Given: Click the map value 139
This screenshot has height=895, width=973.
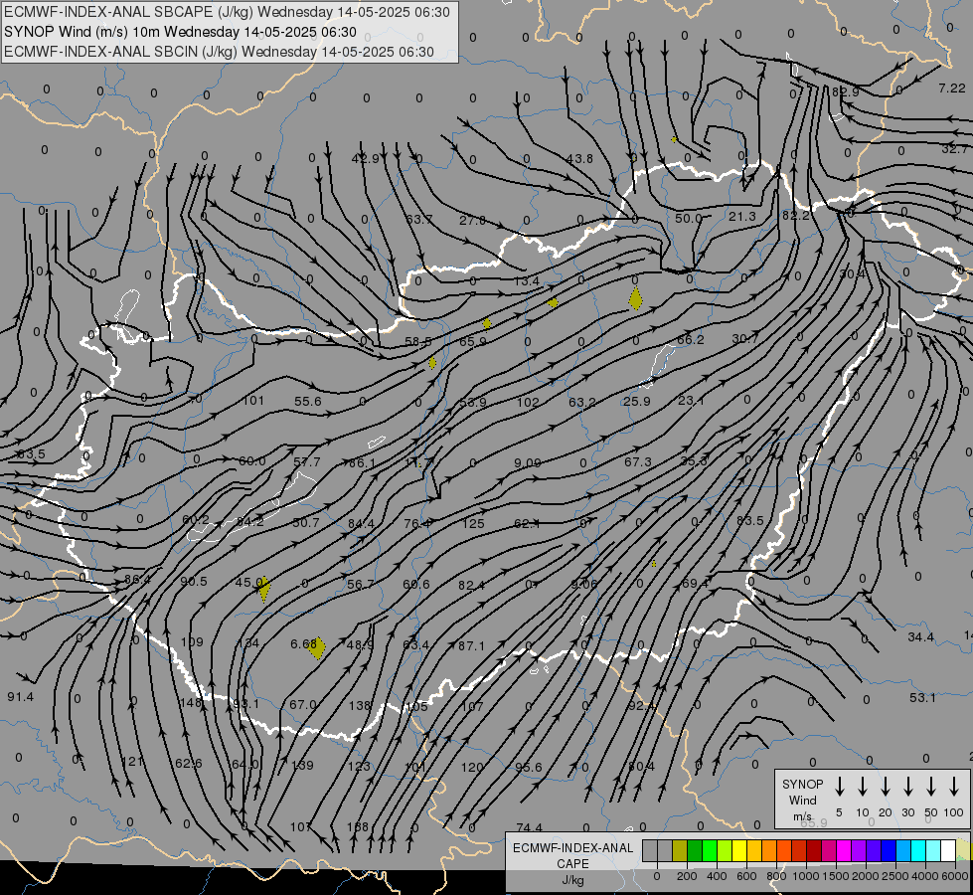Looking at the screenshot, I should (x=303, y=765).
